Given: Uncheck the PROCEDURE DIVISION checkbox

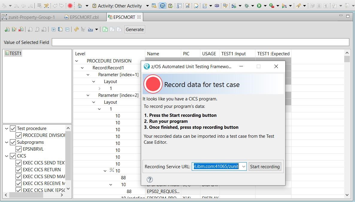Looking at the screenshot, I should (x=19, y=135).
